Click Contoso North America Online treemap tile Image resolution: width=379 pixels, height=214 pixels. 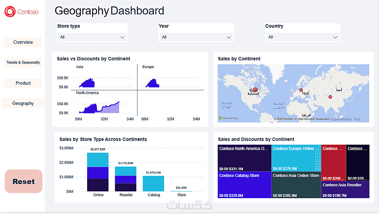(244, 158)
